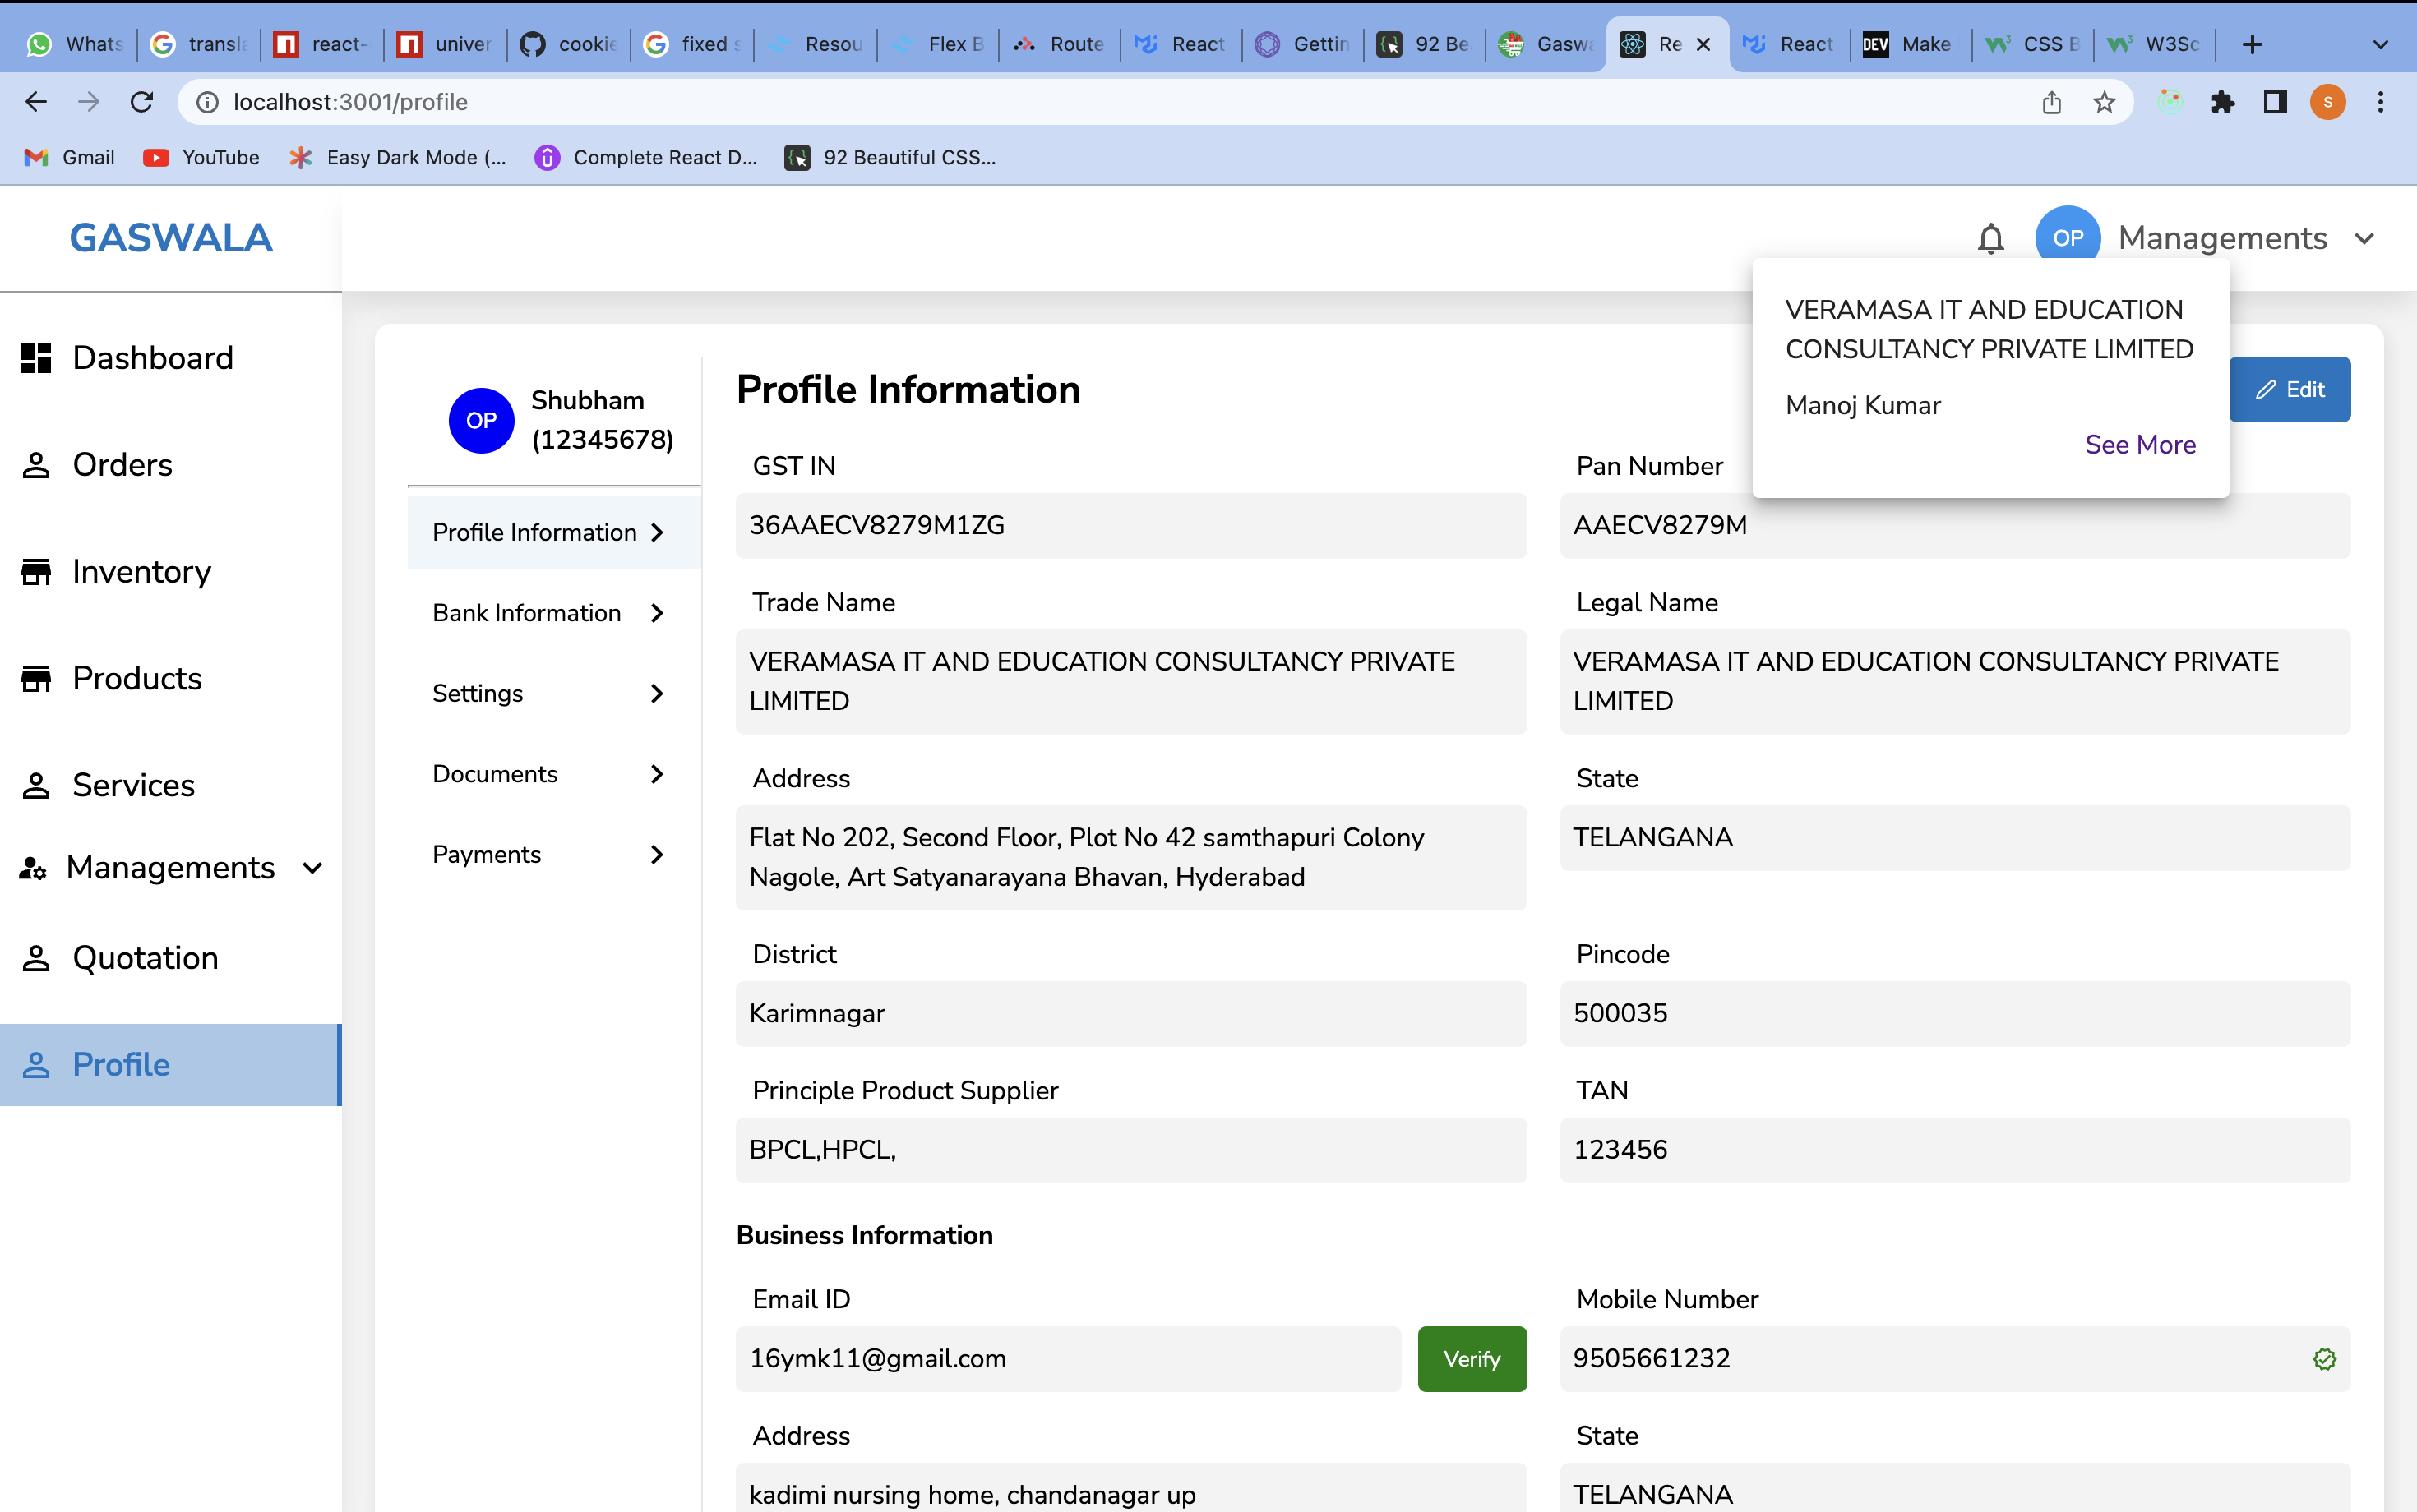Click the verified badge in Mobile Number field
Screen dimensions: 2417x1512
coord(2324,1359)
